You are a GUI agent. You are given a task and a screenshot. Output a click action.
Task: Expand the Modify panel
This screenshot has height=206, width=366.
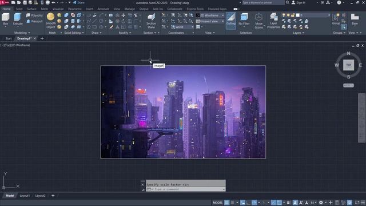pos(125,33)
